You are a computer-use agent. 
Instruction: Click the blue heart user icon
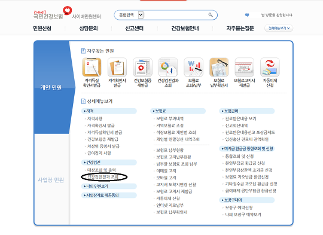[247, 15]
